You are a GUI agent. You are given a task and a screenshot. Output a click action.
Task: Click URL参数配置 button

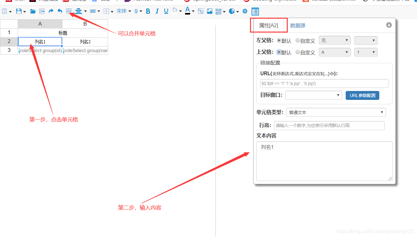click(x=362, y=95)
